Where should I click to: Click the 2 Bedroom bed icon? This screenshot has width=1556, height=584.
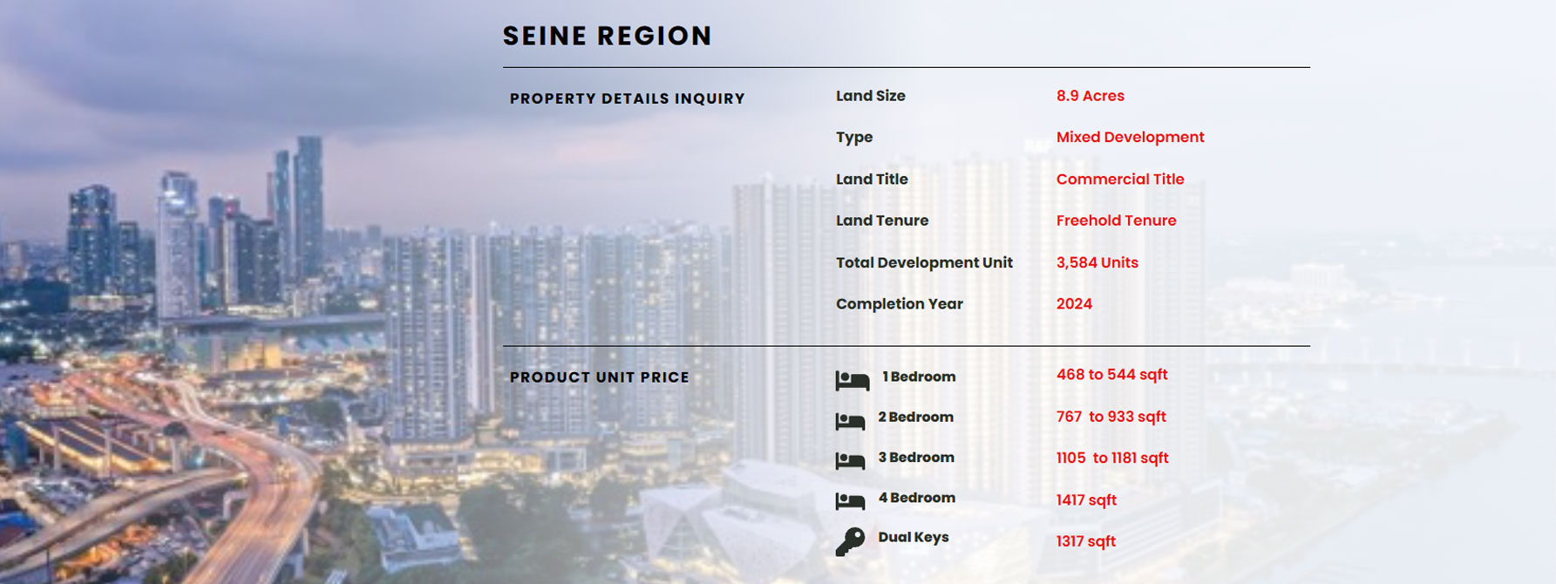coord(850,421)
